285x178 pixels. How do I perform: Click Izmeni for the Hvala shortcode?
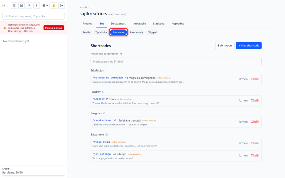tap(244, 143)
